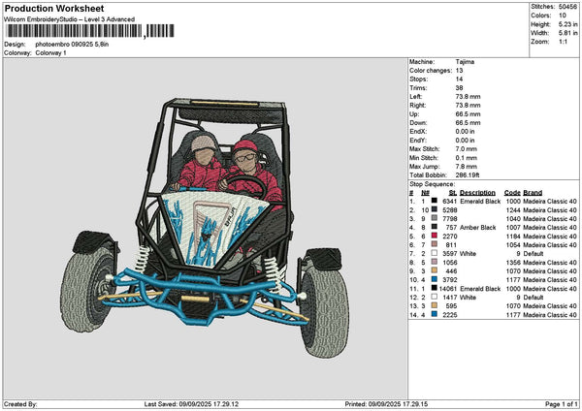Select the Max Jump value 7.8 mm
Viewport: 582px width, 411px height.
467,166
